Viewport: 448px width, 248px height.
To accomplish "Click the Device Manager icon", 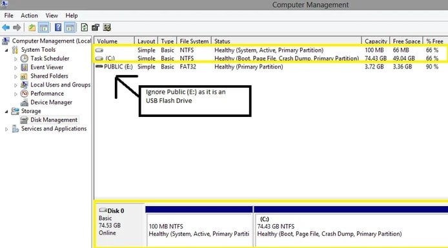I will [25, 102].
